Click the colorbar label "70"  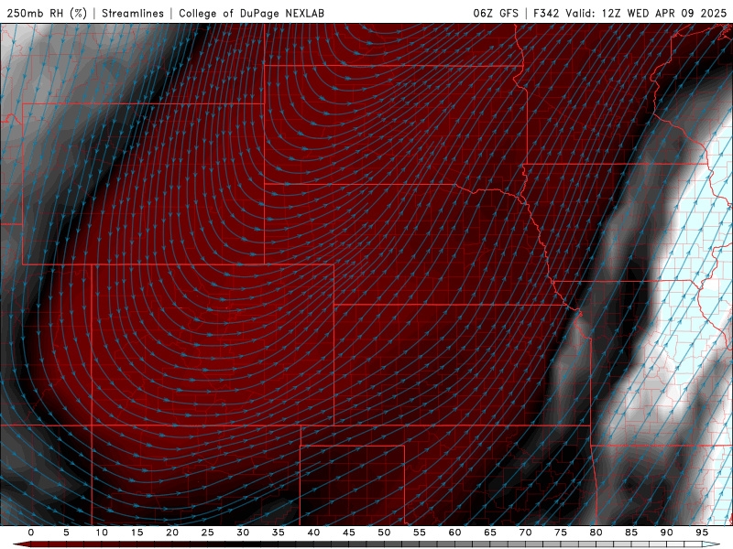525,533
